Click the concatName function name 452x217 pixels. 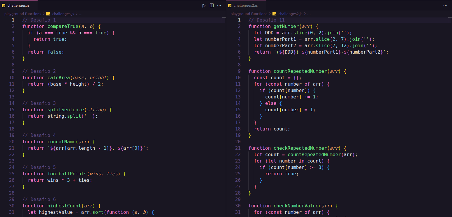[61, 142]
